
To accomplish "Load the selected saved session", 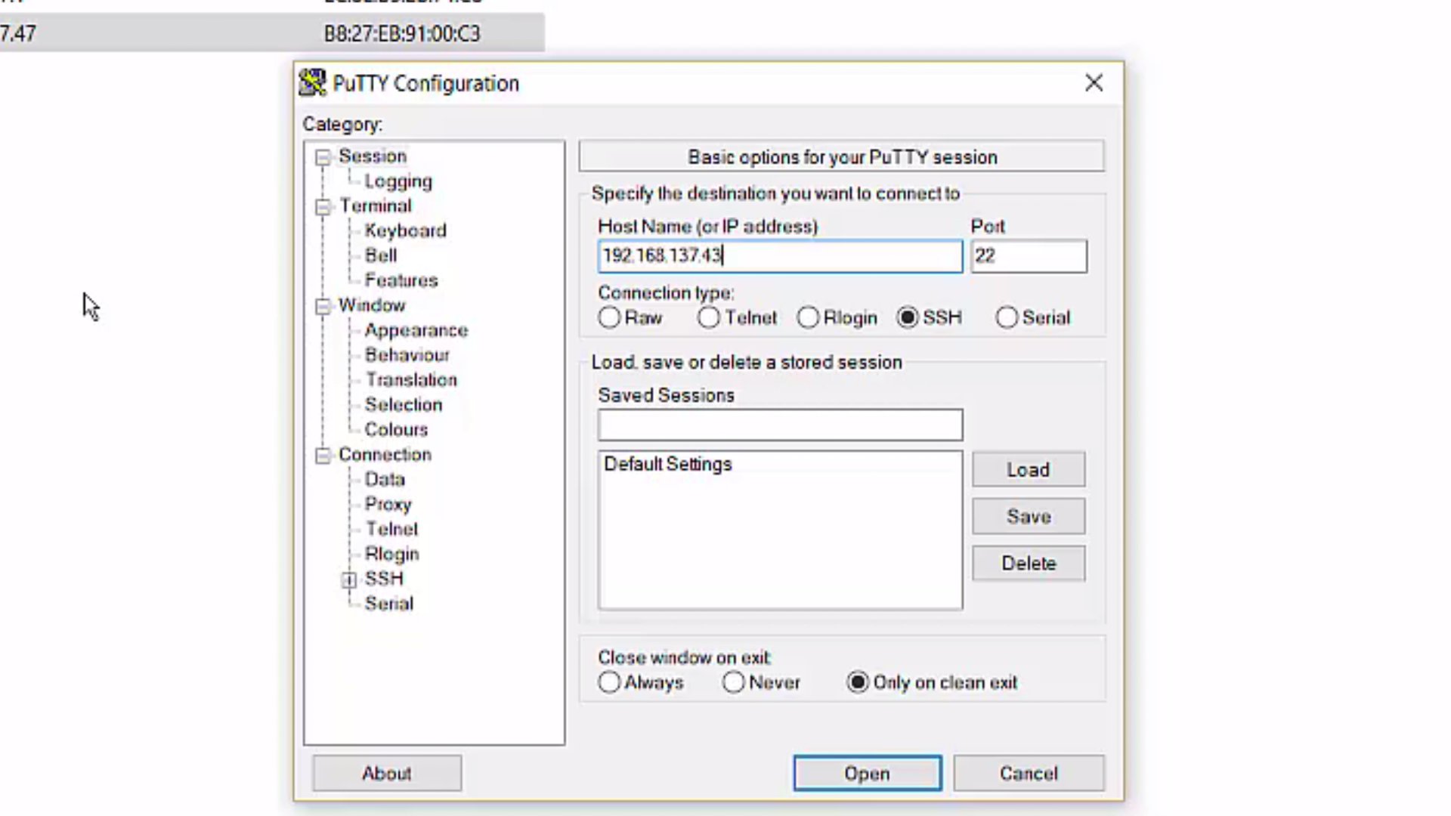I will pyautogui.click(x=1029, y=470).
